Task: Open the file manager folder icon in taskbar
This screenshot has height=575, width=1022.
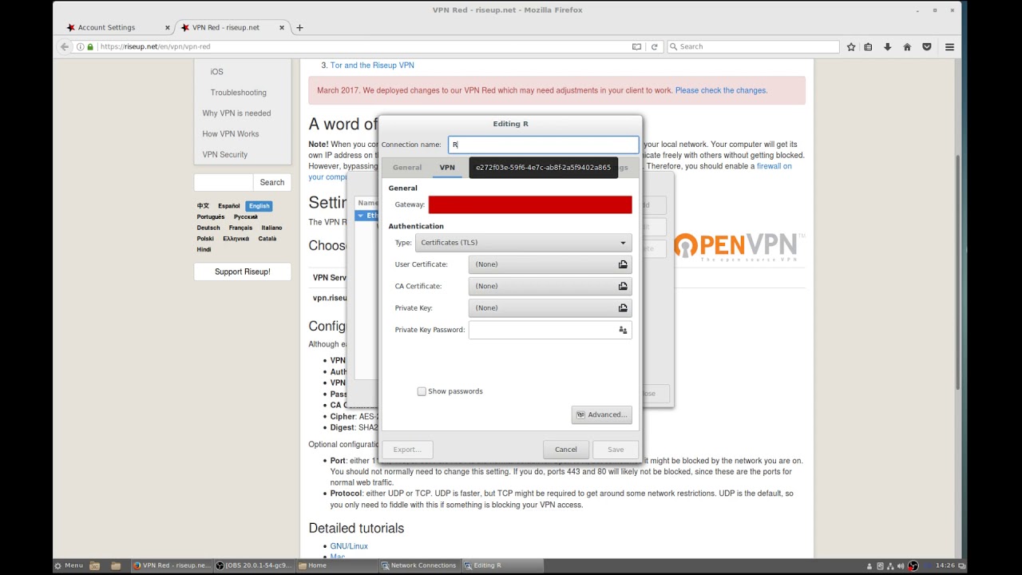Action: 116,565
